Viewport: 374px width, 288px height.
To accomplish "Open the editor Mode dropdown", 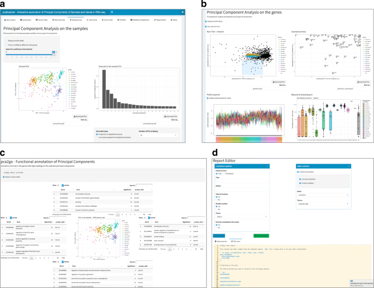I will tap(323, 195).
